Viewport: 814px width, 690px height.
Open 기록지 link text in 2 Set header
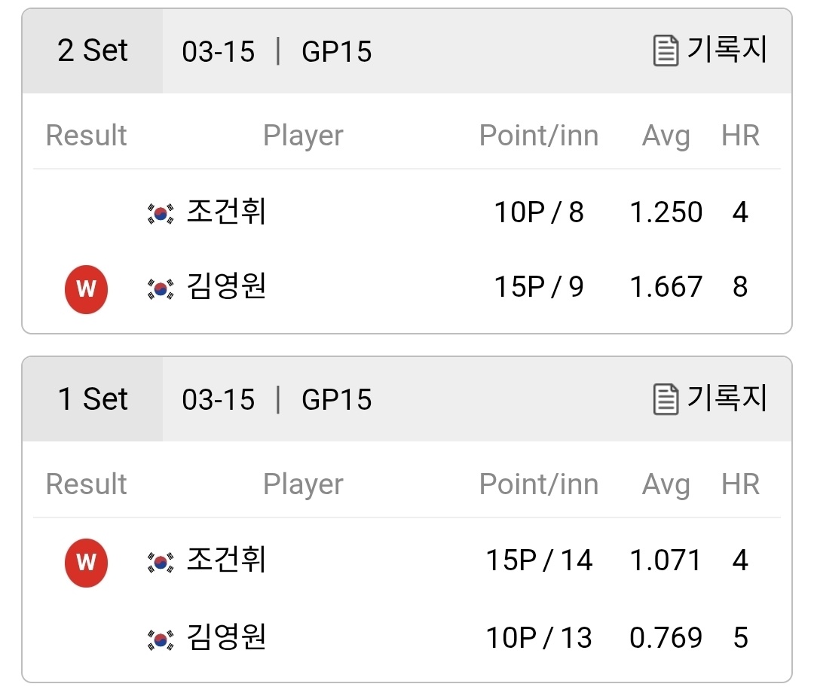(727, 49)
